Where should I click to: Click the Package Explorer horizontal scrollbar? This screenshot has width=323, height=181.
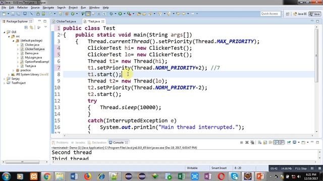pyautogui.click(x=22, y=162)
